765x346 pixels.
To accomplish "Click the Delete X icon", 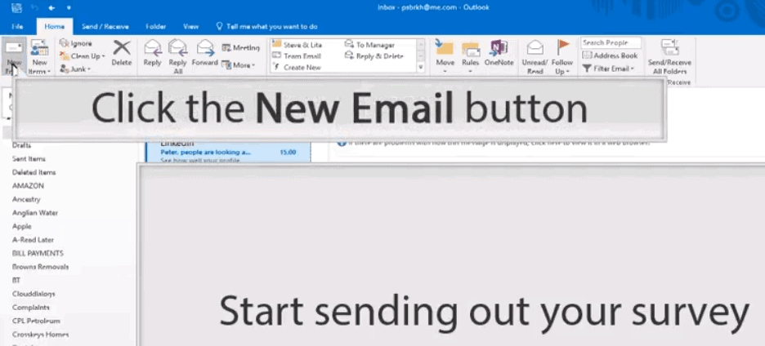I will 122,48.
